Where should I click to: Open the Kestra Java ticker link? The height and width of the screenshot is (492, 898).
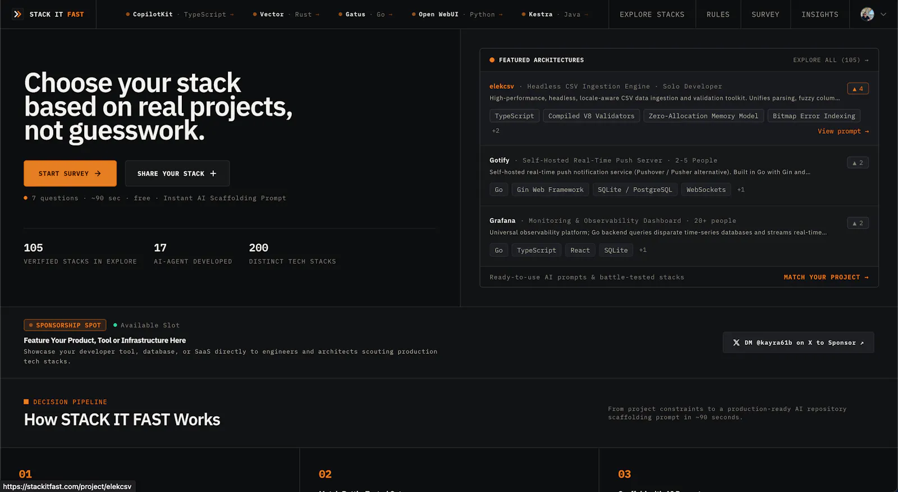(x=555, y=15)
